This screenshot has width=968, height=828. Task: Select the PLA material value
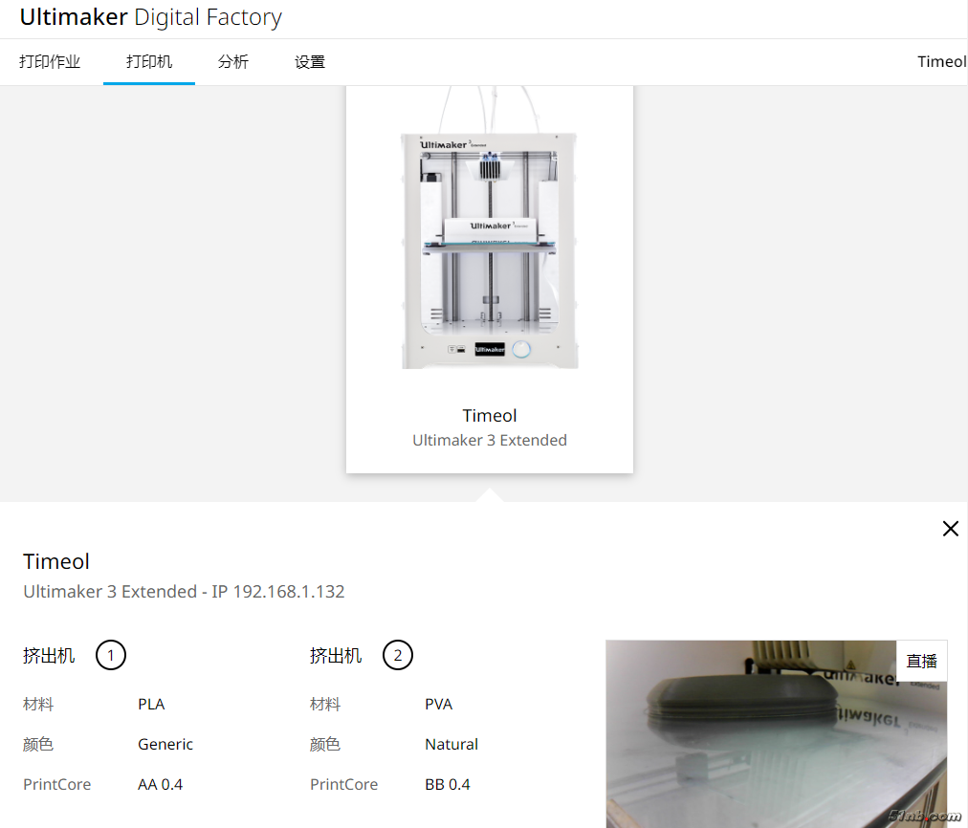click(x=151, y=705)
